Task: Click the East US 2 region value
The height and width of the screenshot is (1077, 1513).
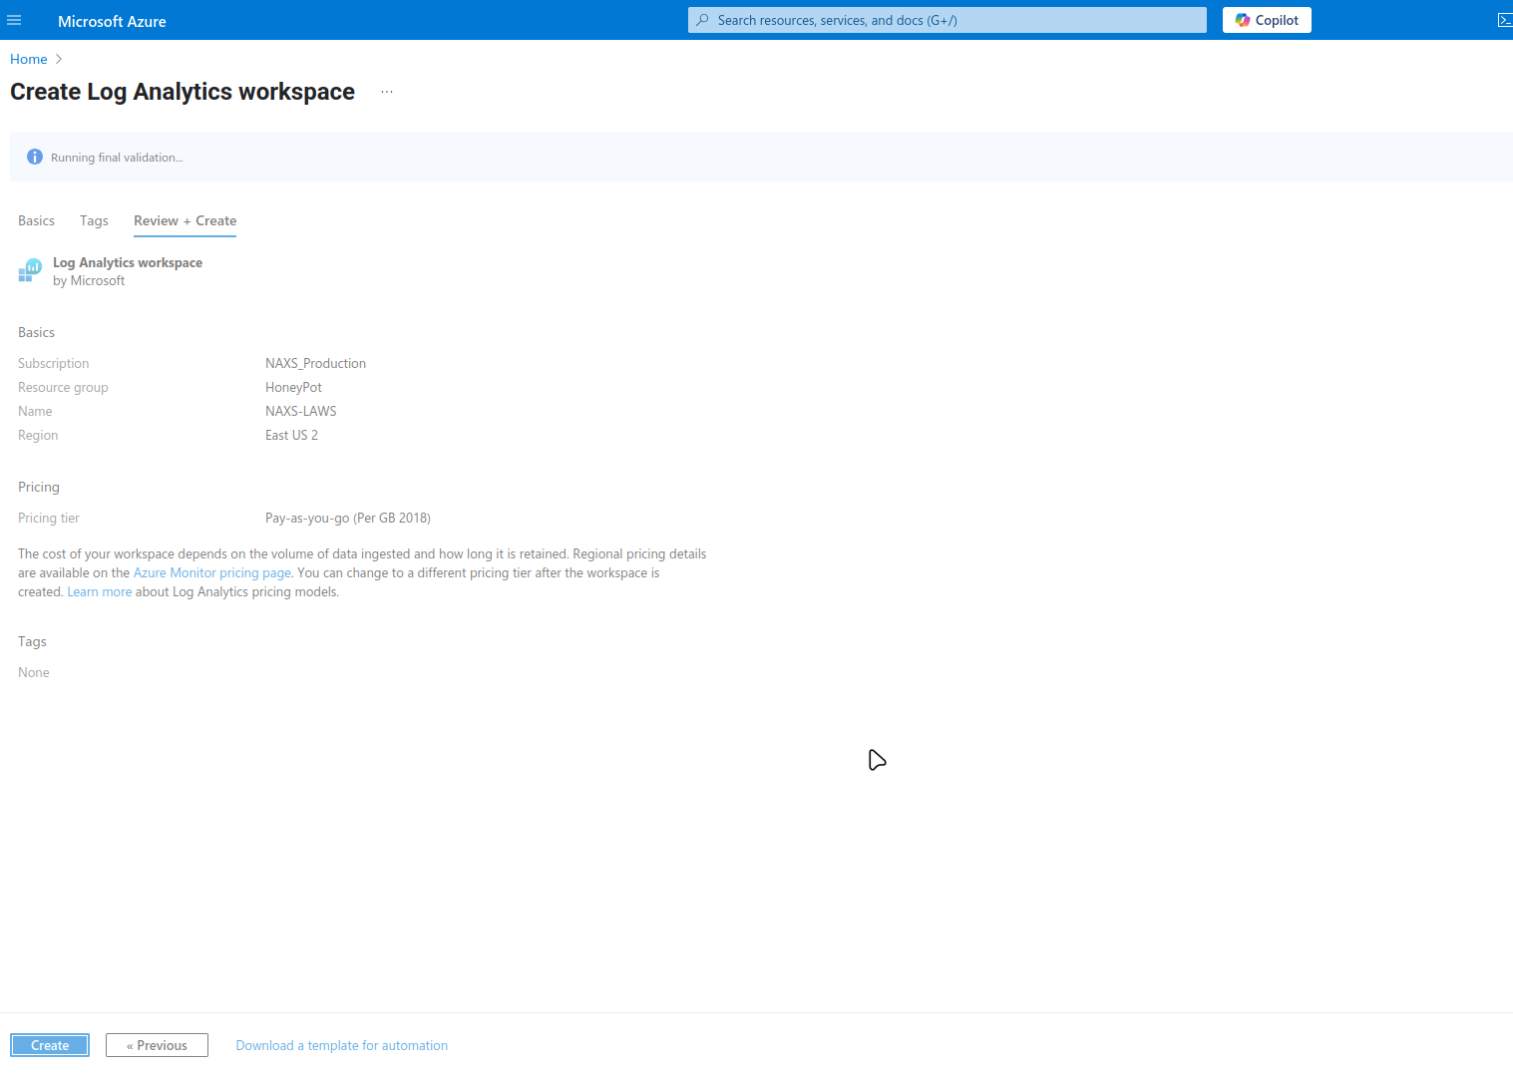Action: 291,435
